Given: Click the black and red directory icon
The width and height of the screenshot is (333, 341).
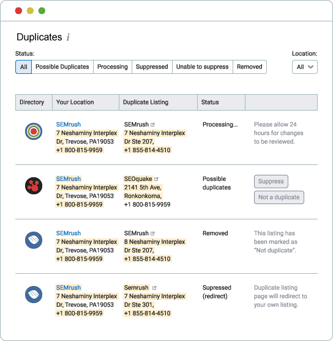Looking at the screenshot, I should click(x=34, y=186).
